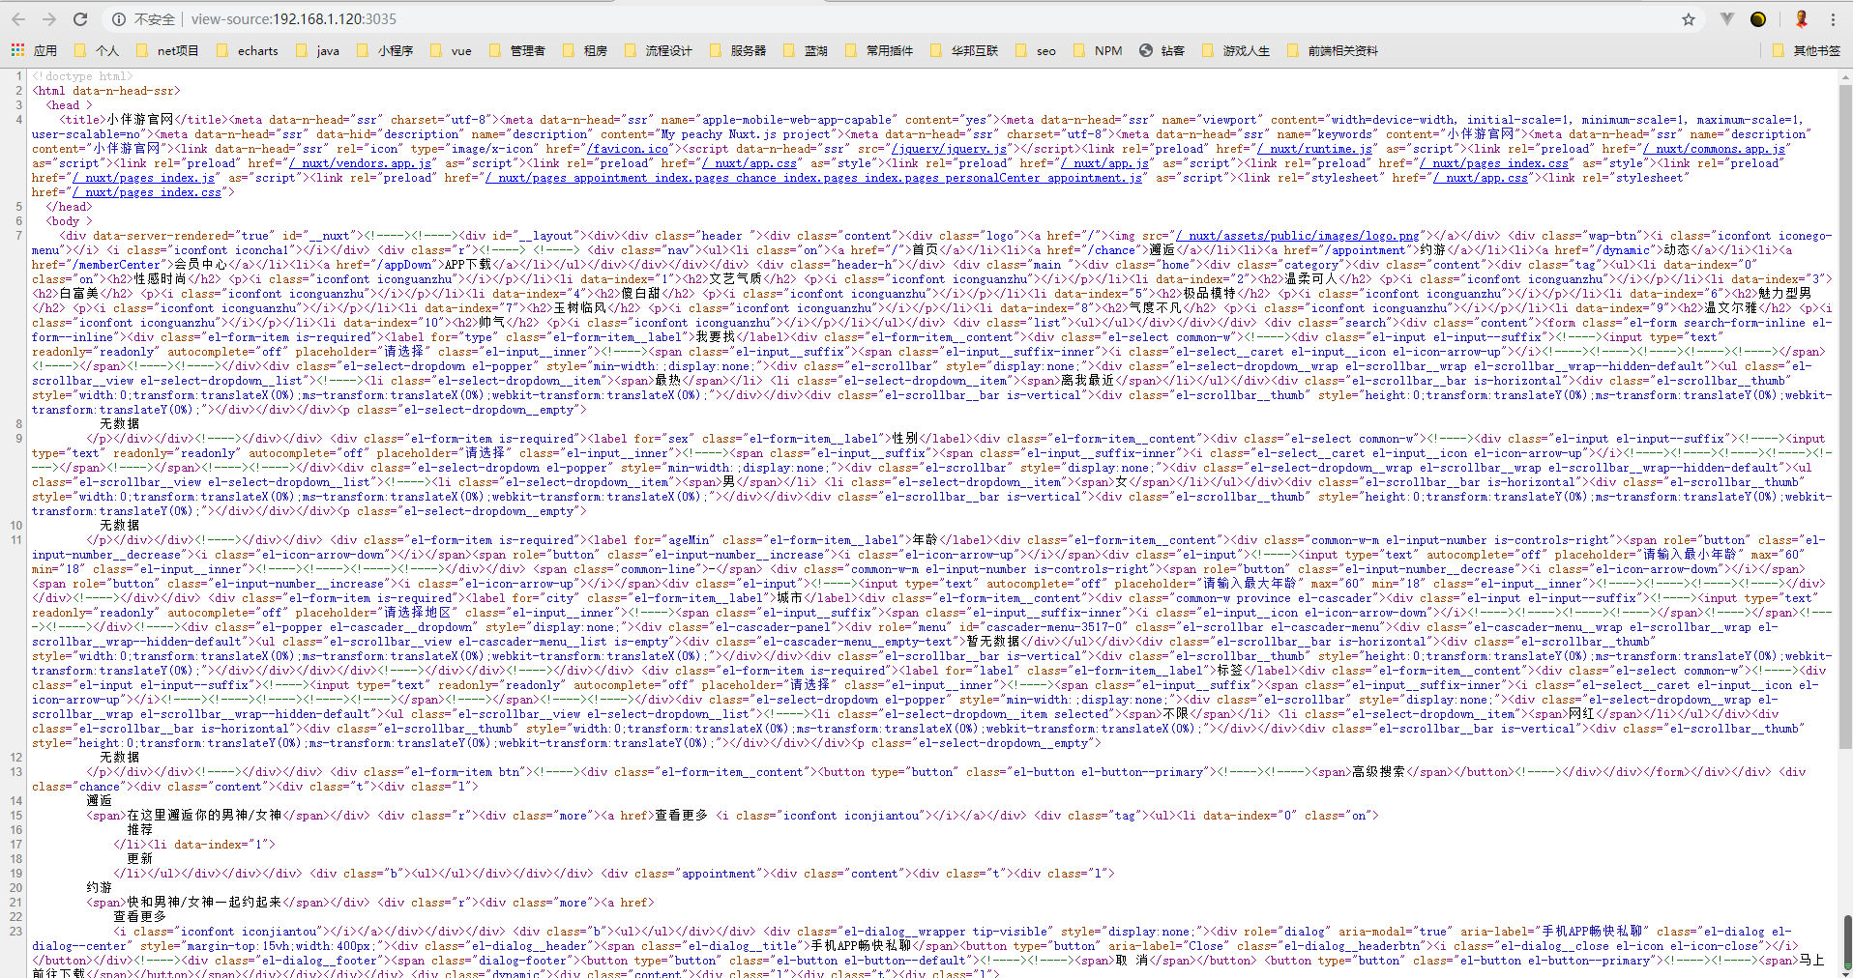Screen dimensions: 1853x978
Task: Open the apps grid icon on bookmarks bar
Action: click(x=16, y=49)
